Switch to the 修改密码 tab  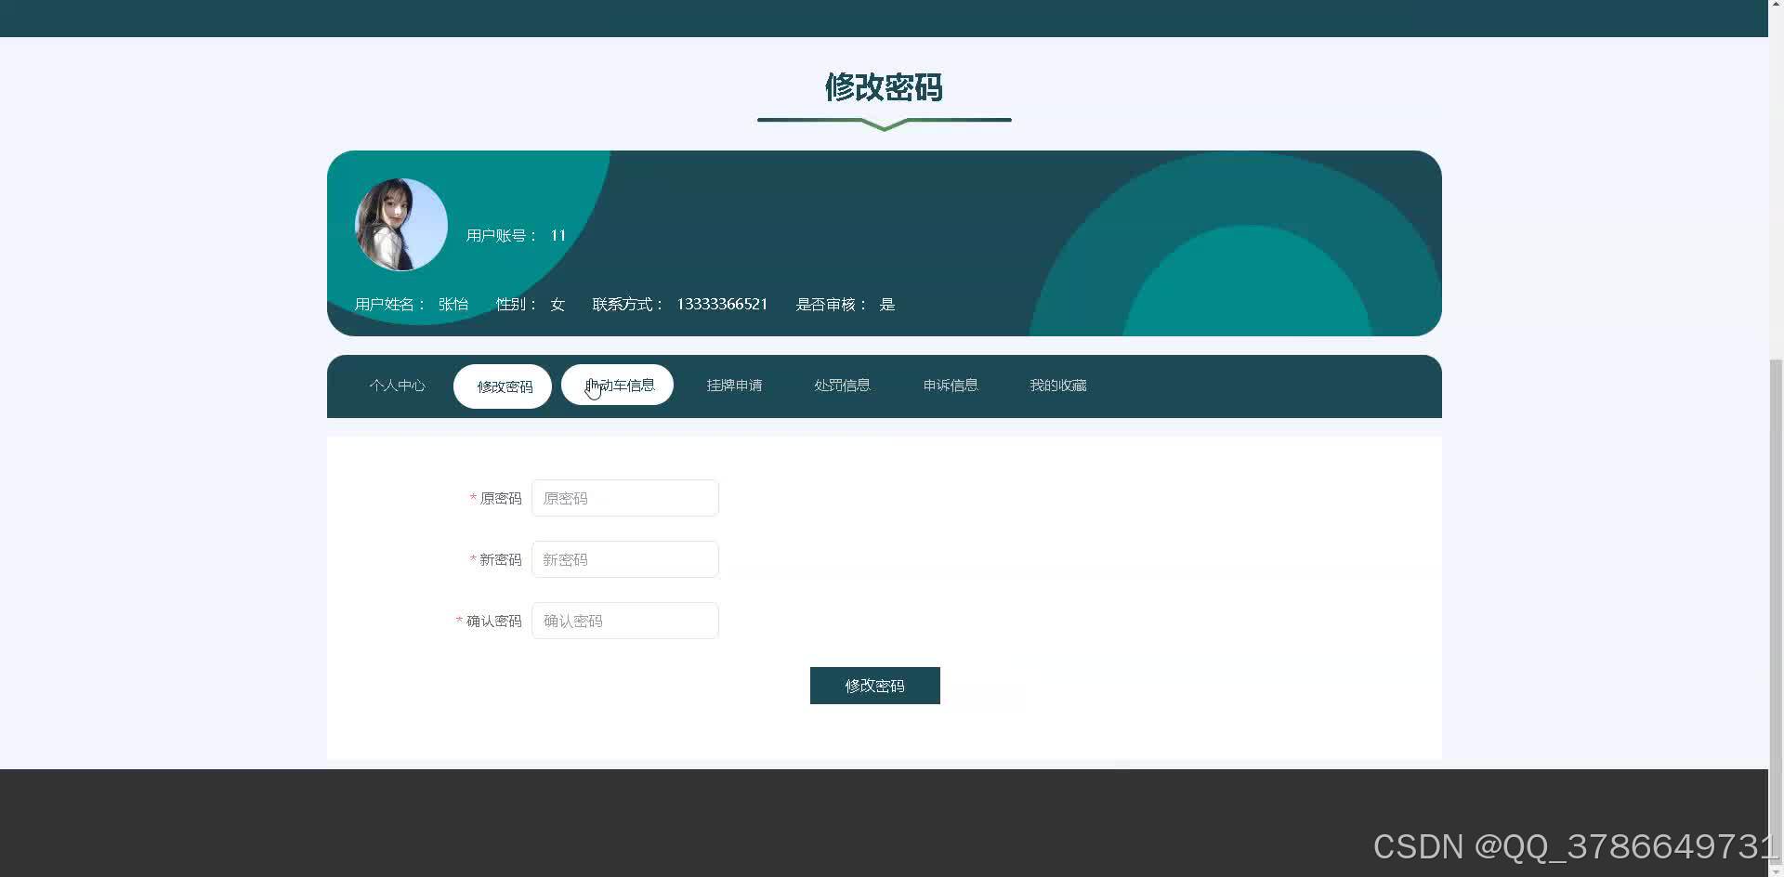pyautogui.click(x=503, y=386)
